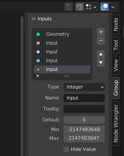The width and height of the screenshot is (124, 156).
Task: Click the Max value field
Action: point(84,138)
